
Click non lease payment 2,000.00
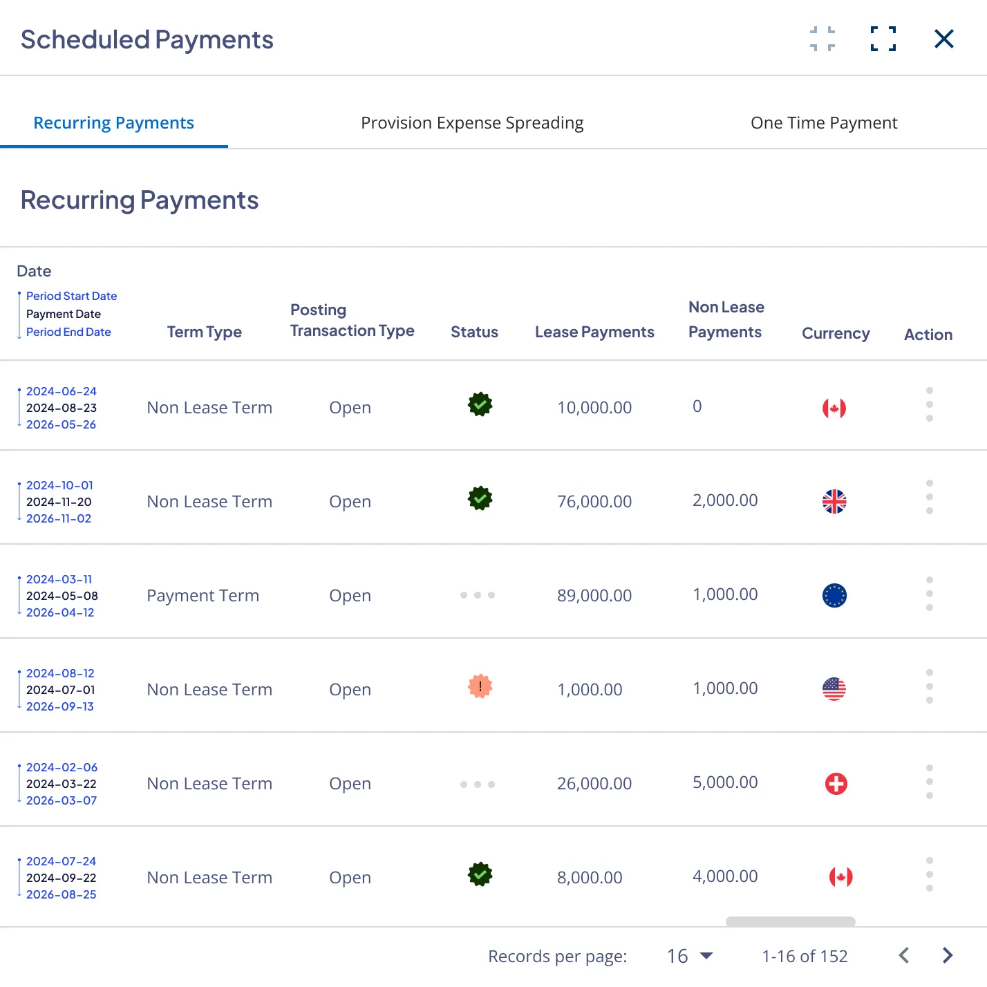725,500
